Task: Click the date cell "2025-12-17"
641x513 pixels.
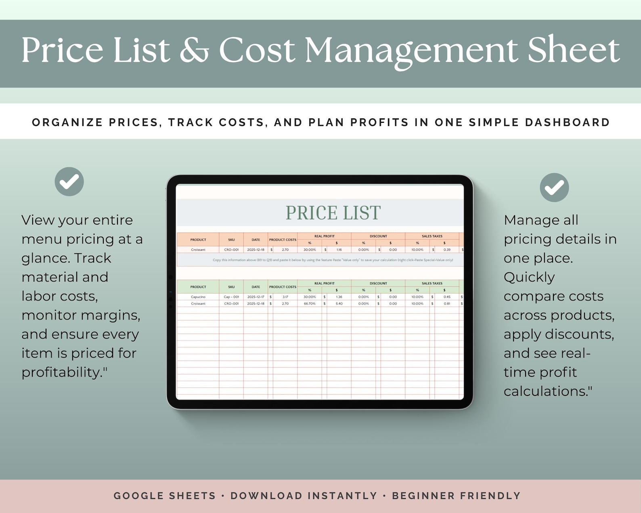Action: point(256,297)
